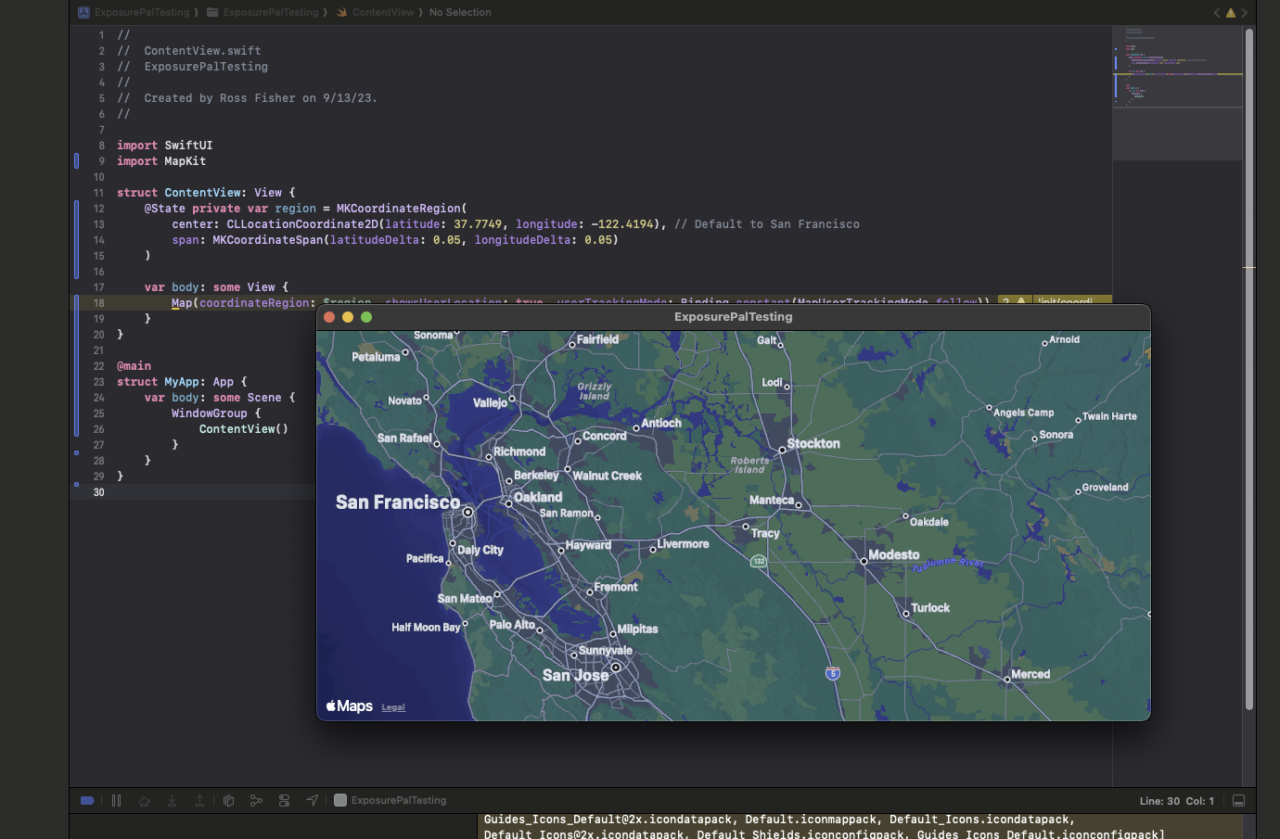Open the Environment Overrides control
1280x839 pixels.
284,800
